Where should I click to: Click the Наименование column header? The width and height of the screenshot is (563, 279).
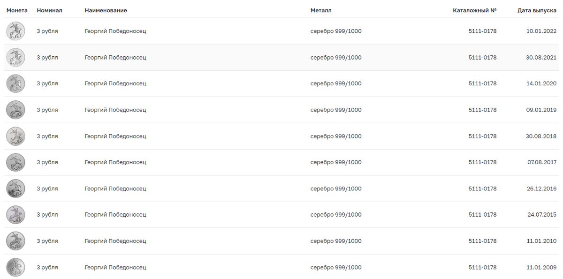106,10
